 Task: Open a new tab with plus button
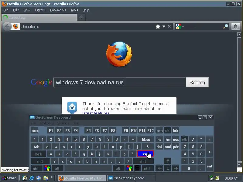point(81,17)
